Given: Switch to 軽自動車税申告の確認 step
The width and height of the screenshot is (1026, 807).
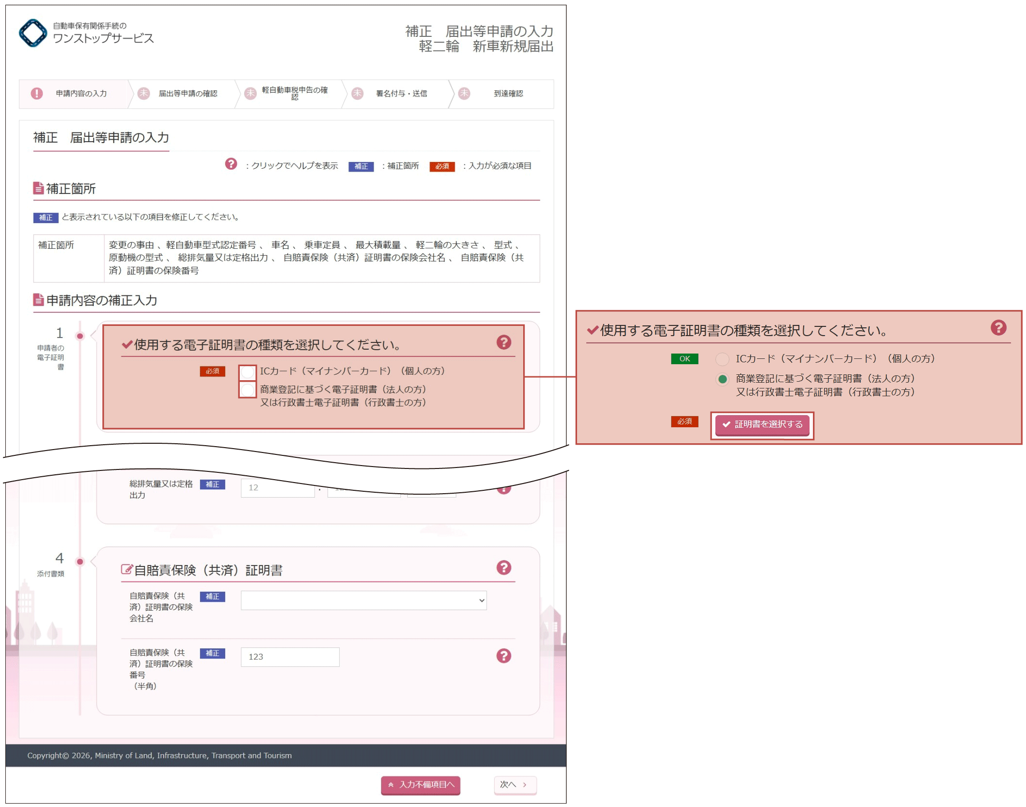Looking at the screenshot, I should click(x=295, y=93).
